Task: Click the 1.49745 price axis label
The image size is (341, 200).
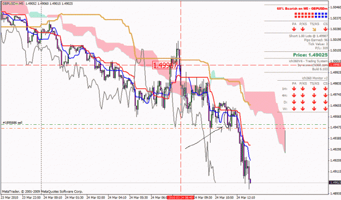Action: [336, 94]
